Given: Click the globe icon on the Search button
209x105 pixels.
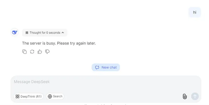Looking at the screenshot, I should [x=50, y=96].
